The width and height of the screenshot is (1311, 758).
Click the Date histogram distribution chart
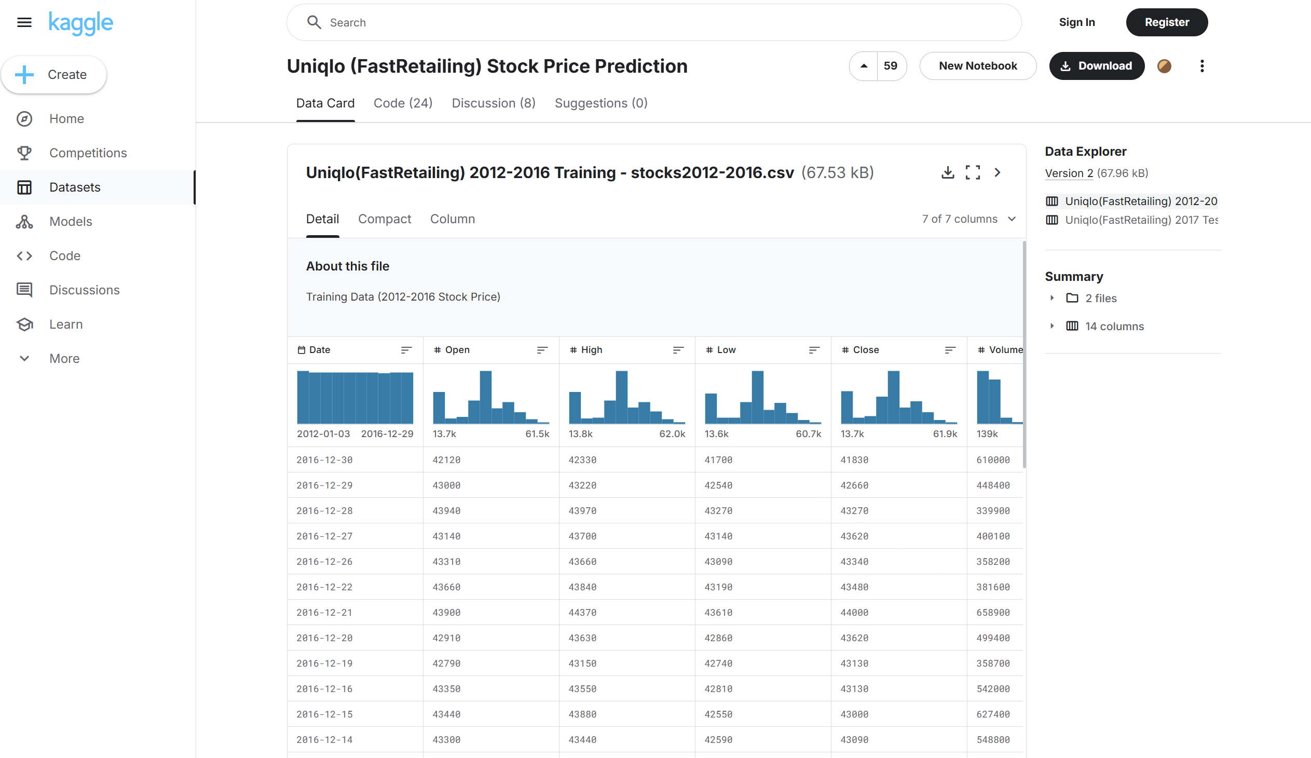[x=355, y=398]
